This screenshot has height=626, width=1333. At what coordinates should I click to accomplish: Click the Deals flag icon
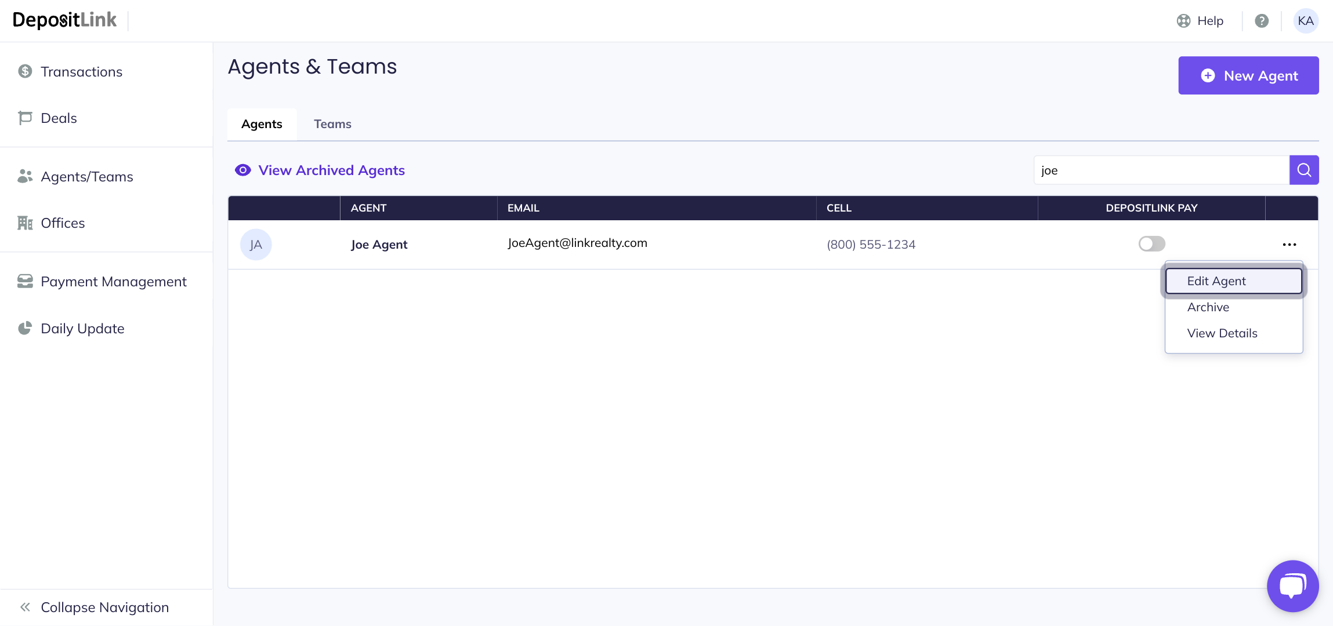click(x=25, y=118)
